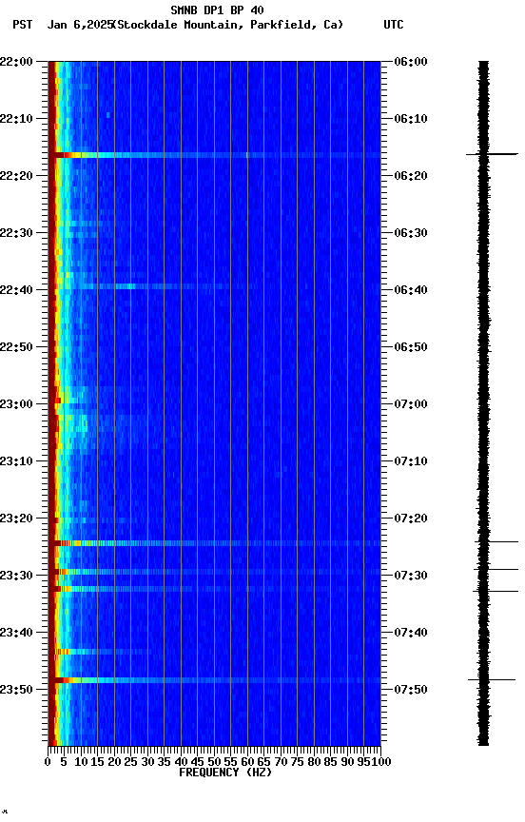Click the seismogram spike near 07:48 UTC
Image resolution: width=525 pixels, height=822 pixels.
[492, 680]
